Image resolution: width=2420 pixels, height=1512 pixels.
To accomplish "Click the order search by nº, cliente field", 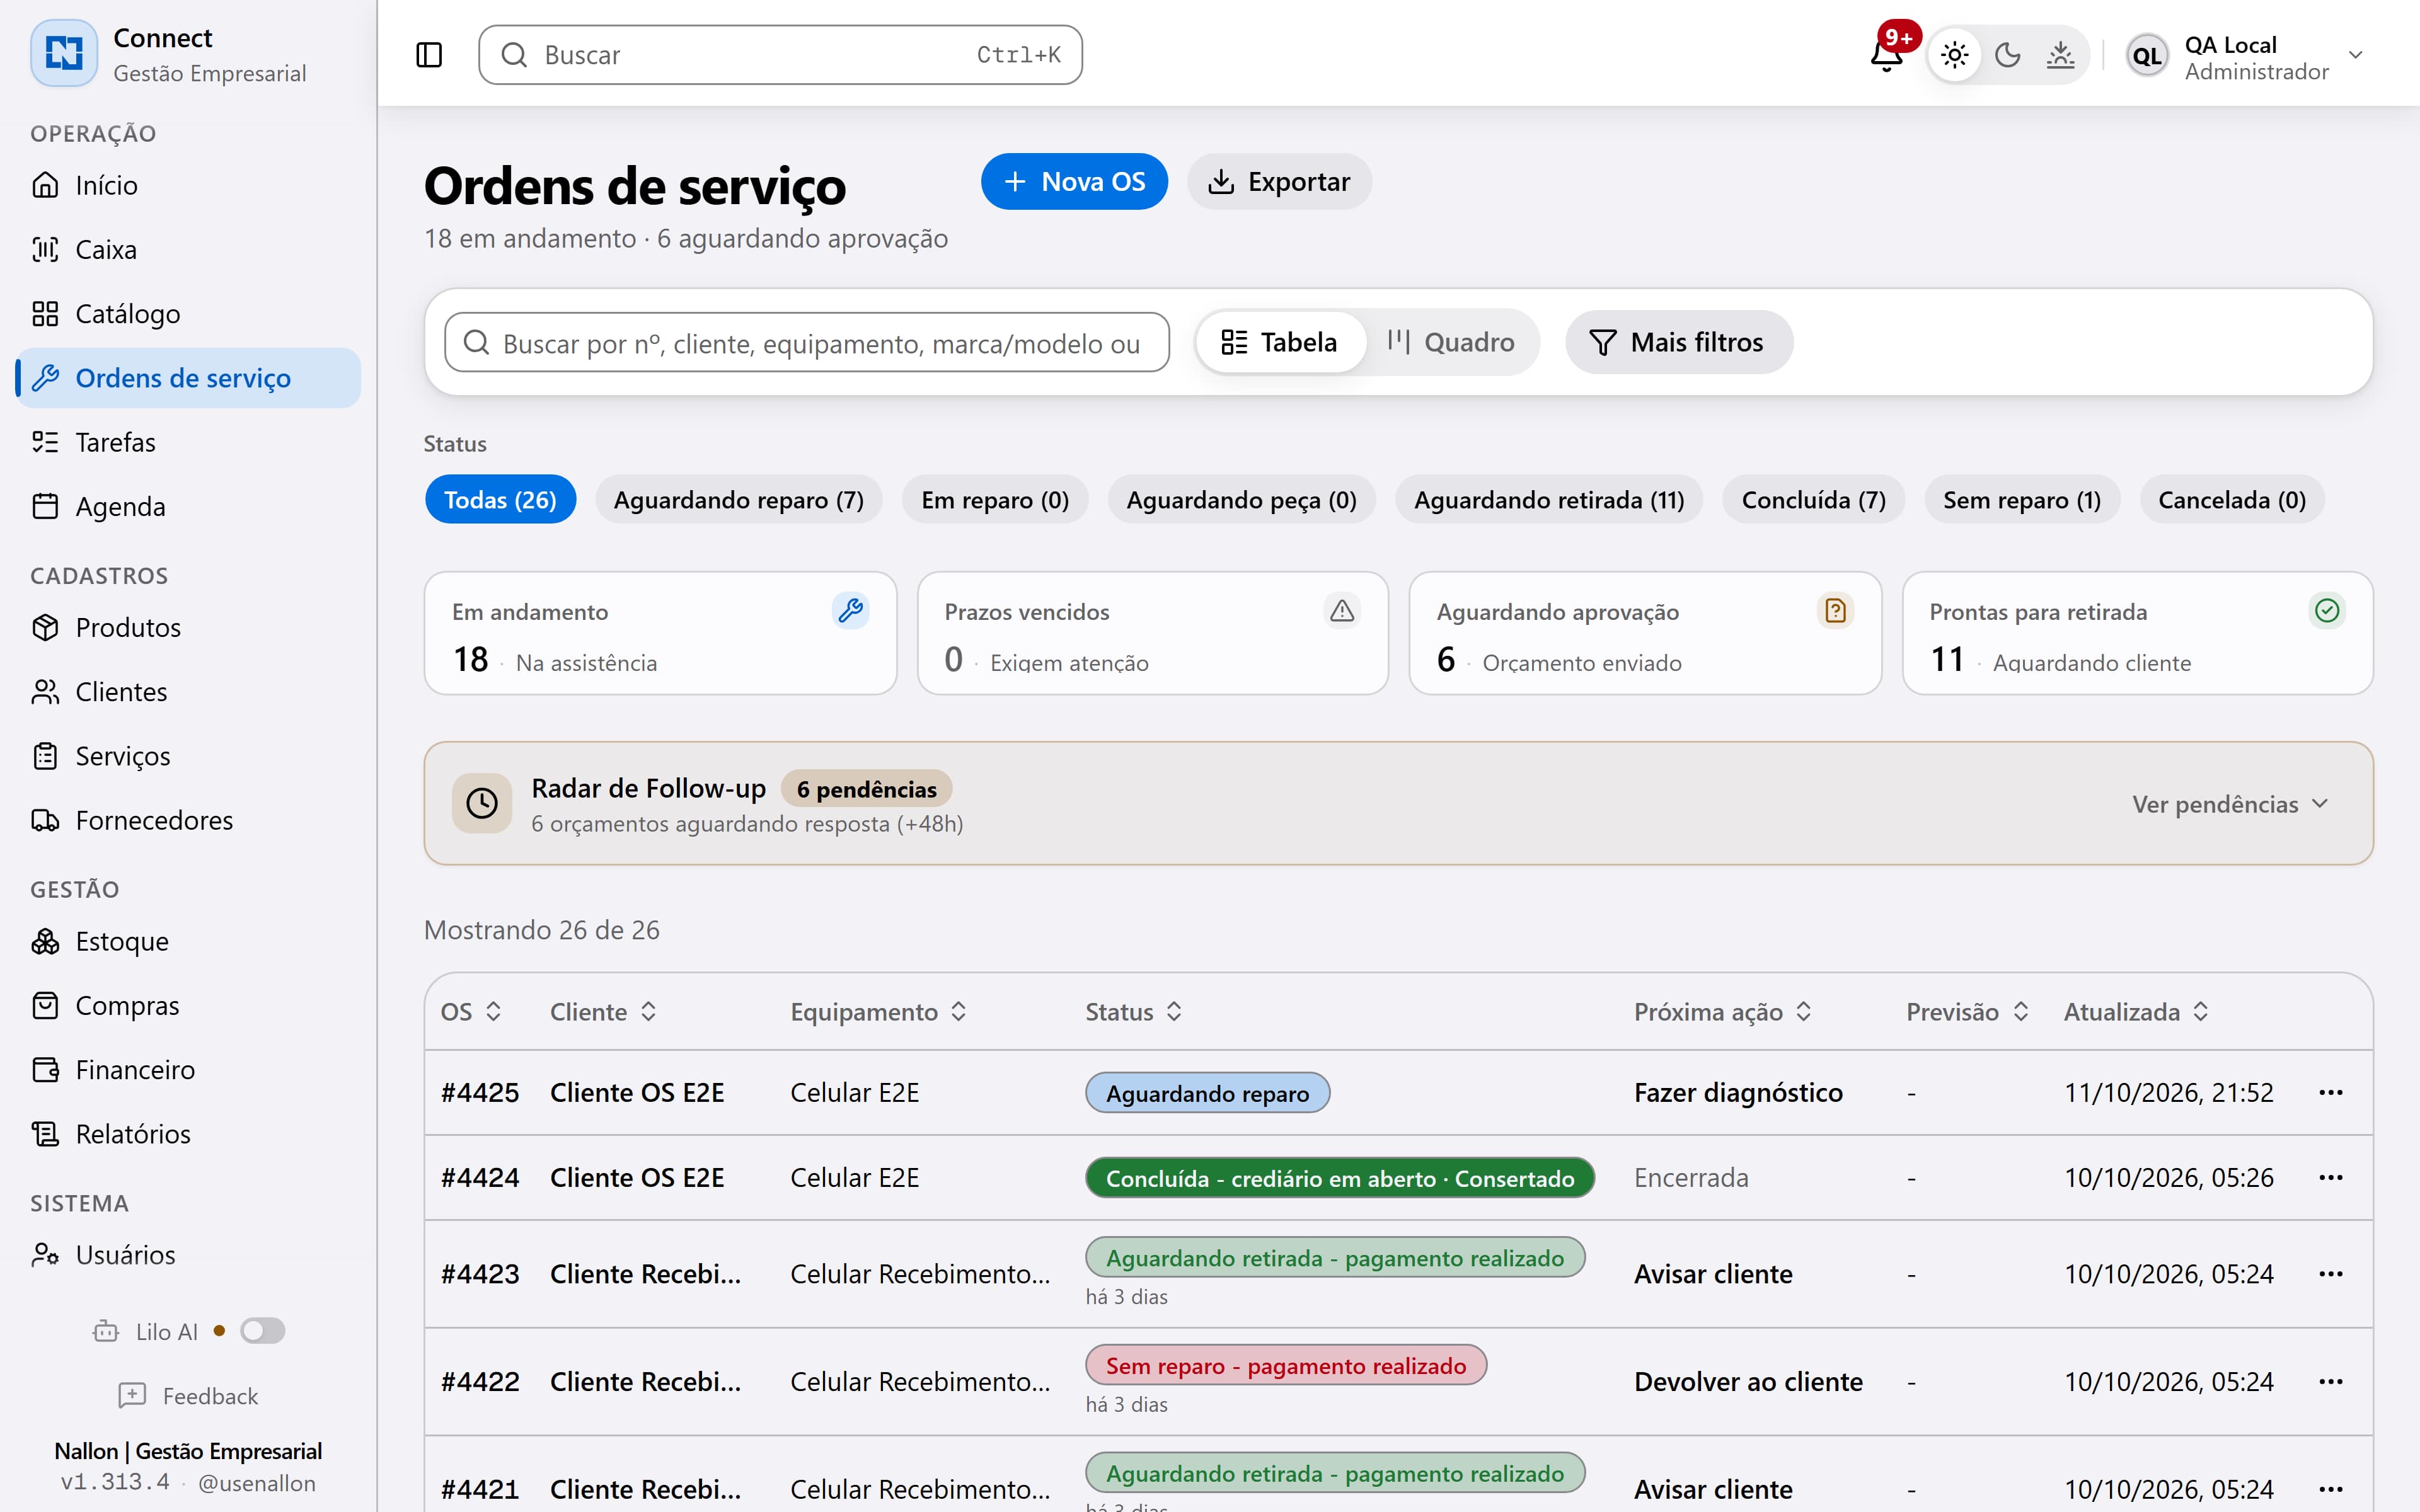I will pyautogui.click(x=807, y=343).
